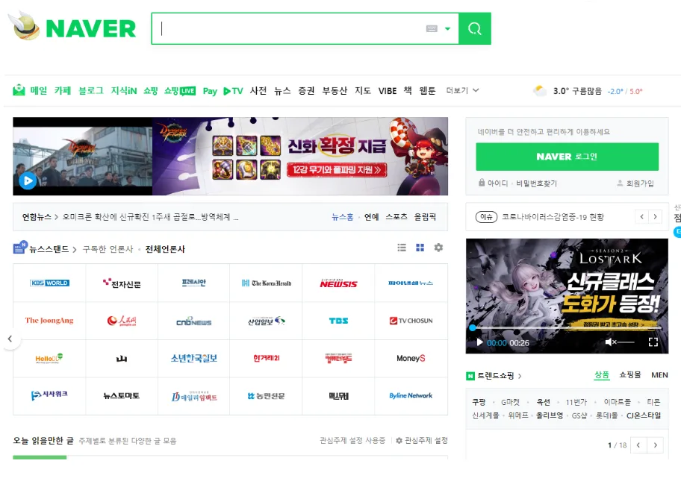Open Naver TV play icon link
The height and width of the screenshot is (487, 681).
click(233, 91)
